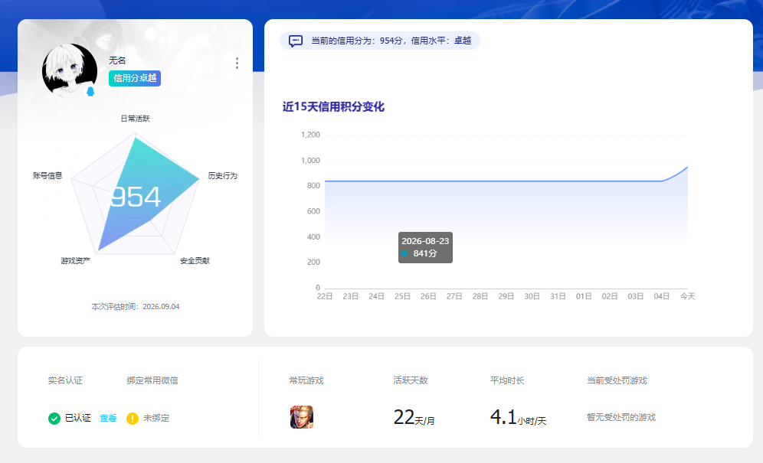
Task: Click the 平均时长 label
Action: [x=507, y=380]
